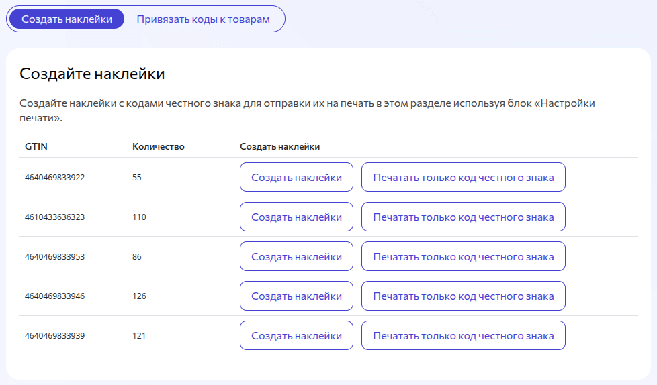Click the quantity value 86
The width and height of the screenshot is (657, 385).
coord(137,257)
